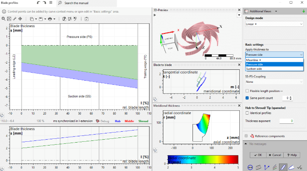
Task: Click the blade edges step icon
Action: coord(292,167)
